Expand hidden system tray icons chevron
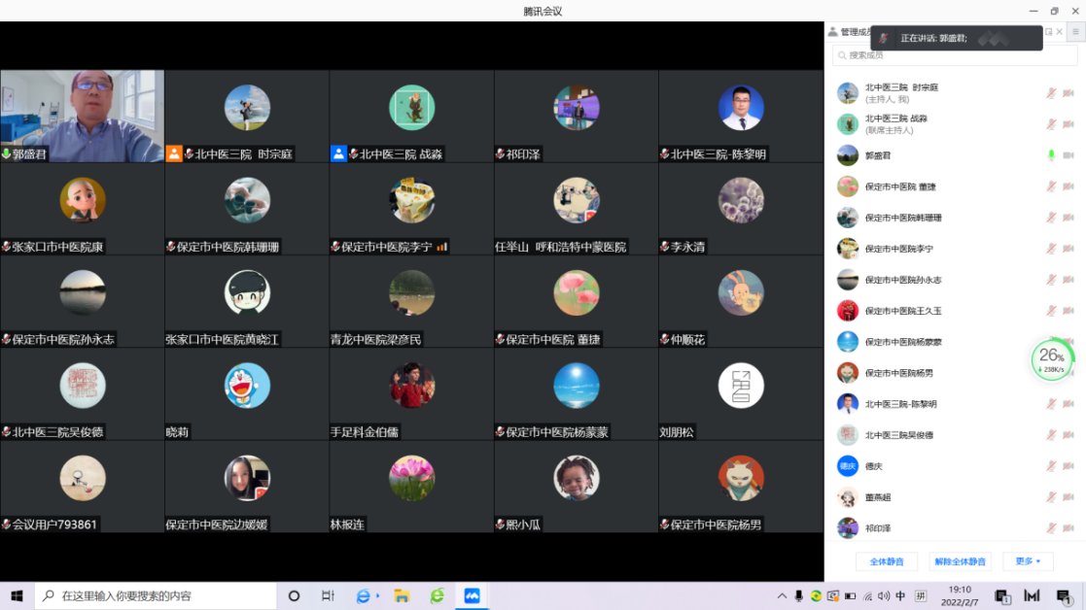 (782, 595)
